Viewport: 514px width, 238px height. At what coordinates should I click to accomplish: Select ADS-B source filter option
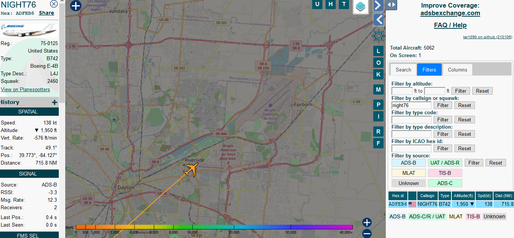coord(409,163)
